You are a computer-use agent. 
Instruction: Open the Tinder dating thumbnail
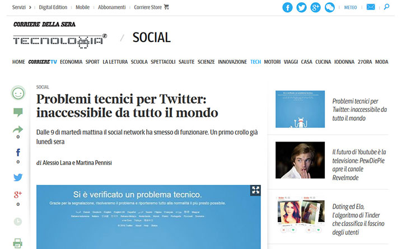coord(300,214)
